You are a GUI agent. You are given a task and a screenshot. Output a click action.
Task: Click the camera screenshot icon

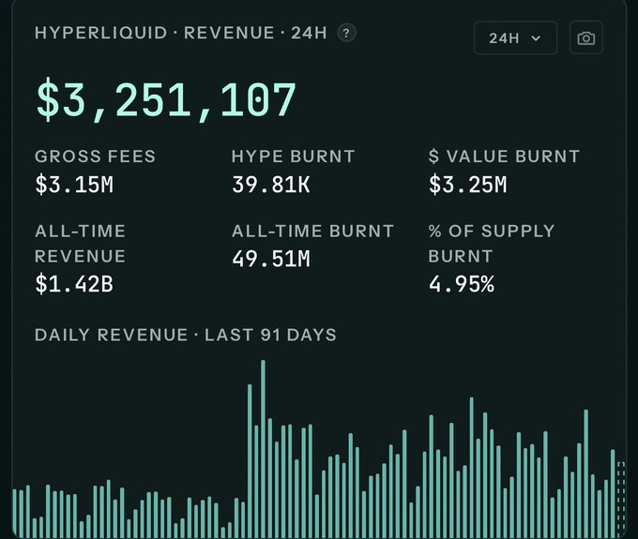pos(585,38)
